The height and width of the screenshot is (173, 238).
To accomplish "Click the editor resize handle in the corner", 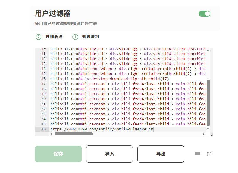I will tap(212, 135).
